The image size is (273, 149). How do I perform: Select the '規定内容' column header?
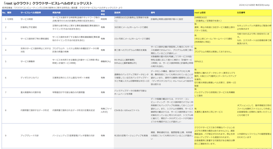[x=56, y=13]
